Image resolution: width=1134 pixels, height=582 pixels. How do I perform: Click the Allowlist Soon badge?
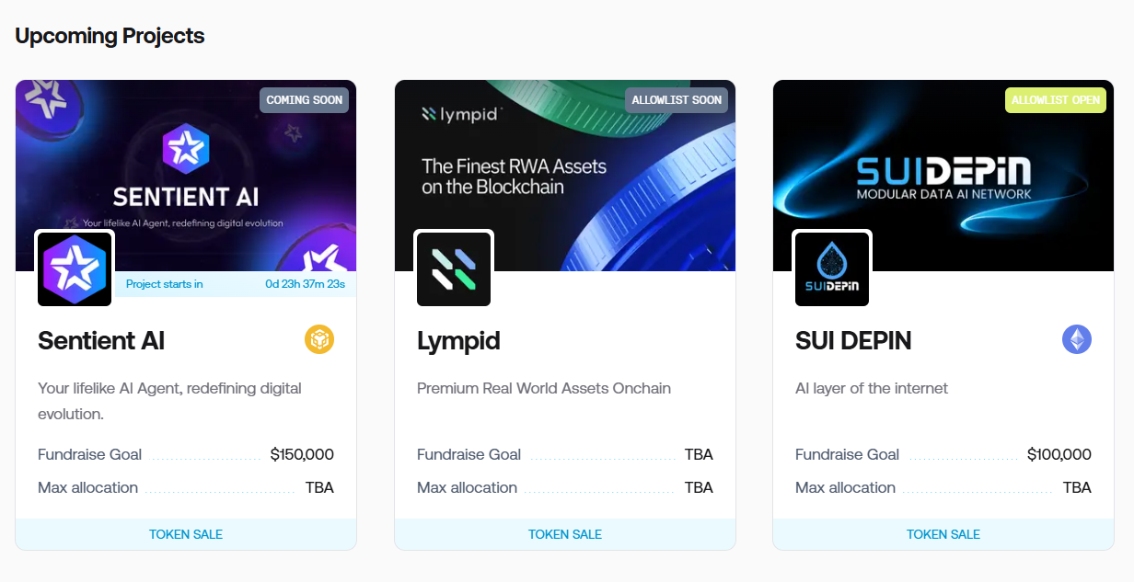pyautogui.click(x=677, y=100)
